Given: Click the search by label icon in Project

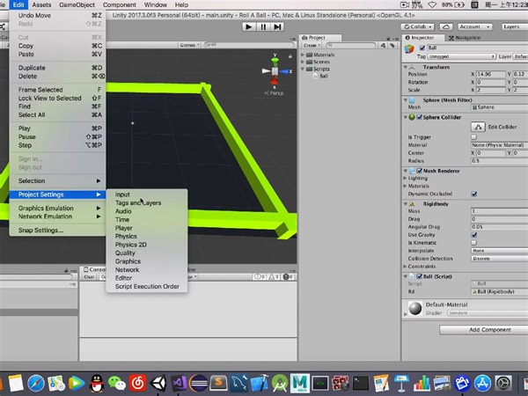Looking at the screenshot, I should click(392, 46).
